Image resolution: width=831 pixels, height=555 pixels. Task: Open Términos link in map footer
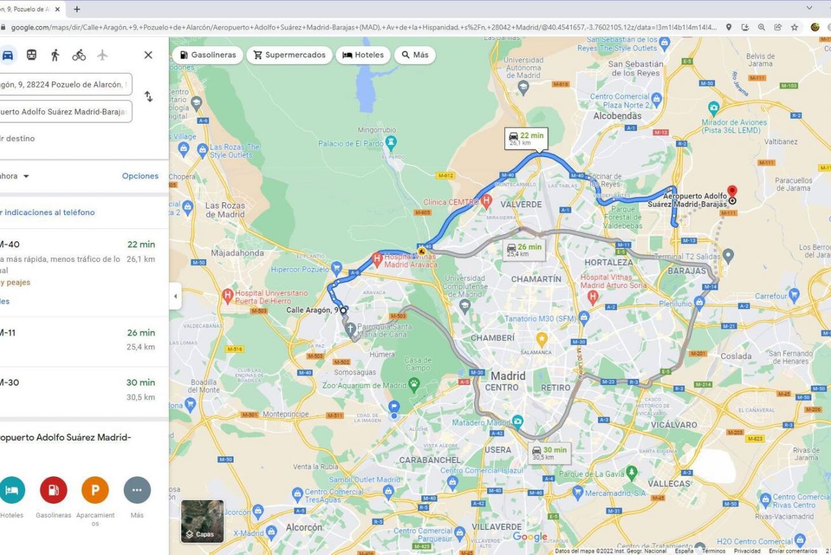713,551
